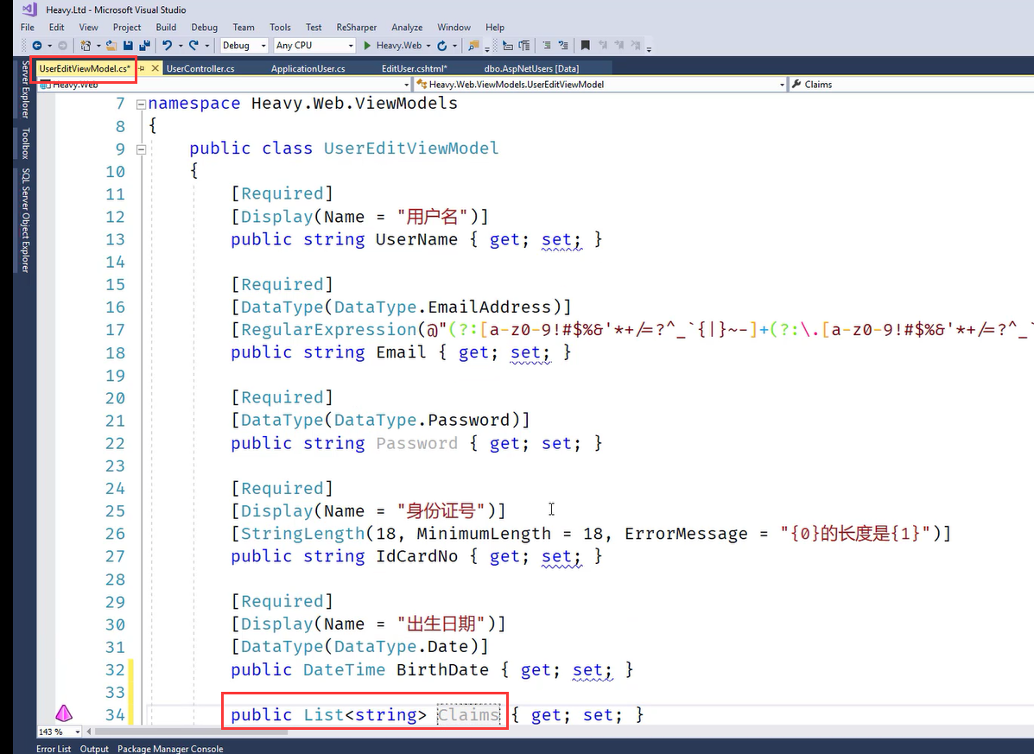Start debugging with green play icon

click(x=367, y=46)
